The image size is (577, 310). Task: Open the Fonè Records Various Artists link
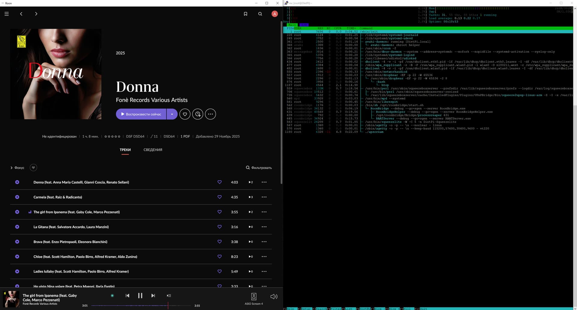[151, 100]
